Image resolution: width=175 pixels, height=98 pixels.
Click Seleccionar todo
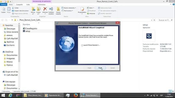(x=105, y=8)
